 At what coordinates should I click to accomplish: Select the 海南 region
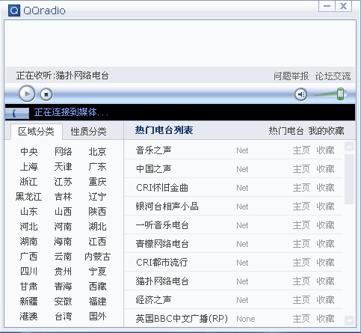64,242
